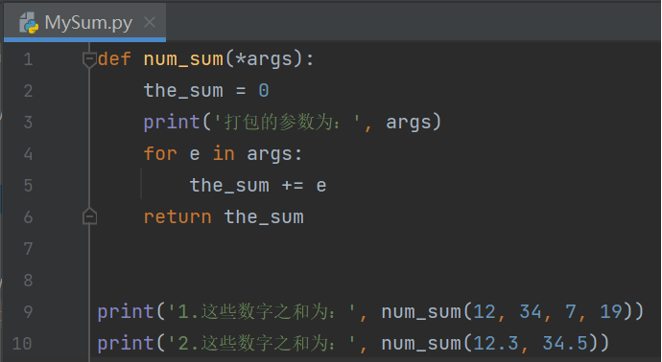Screen dimensions: 662x362
Task: Click the number 34.5 on line 10
Action: [x=565, y=344]
